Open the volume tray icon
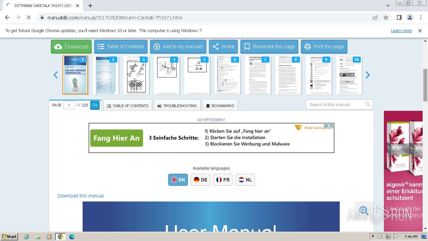Image resolution: width=428 pixels, height=241 pixels. pos(380,237)
